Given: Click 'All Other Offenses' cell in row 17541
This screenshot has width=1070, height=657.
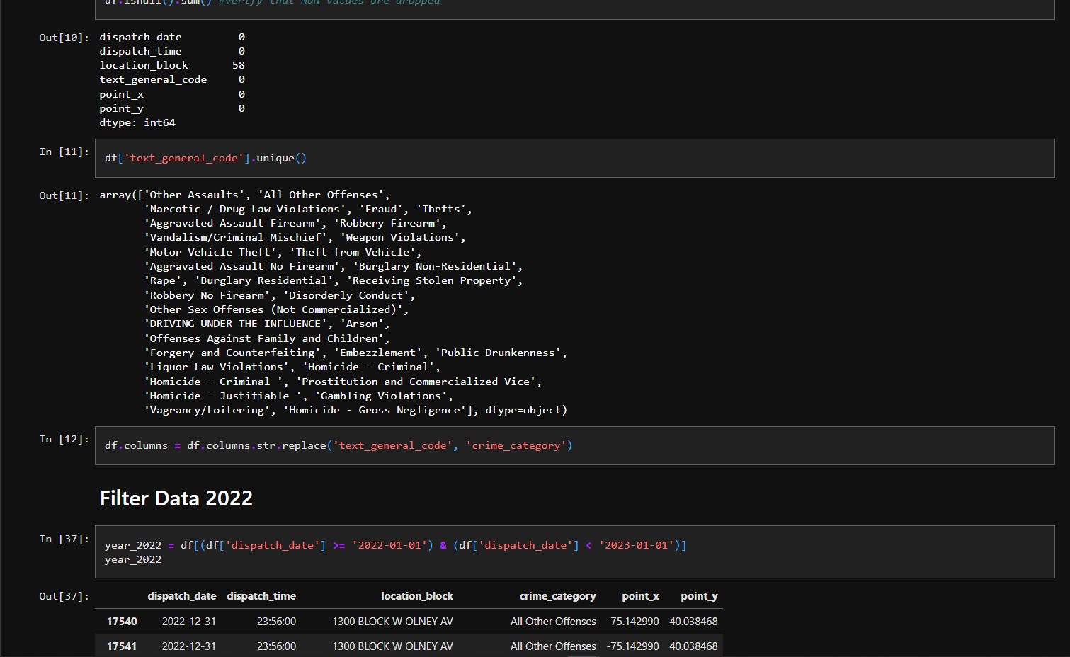Looking at the screenshot, I should [x=553, y=646].
